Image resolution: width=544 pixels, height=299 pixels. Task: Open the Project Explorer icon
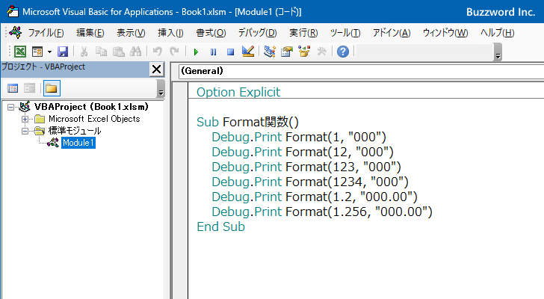click(270, 52)
